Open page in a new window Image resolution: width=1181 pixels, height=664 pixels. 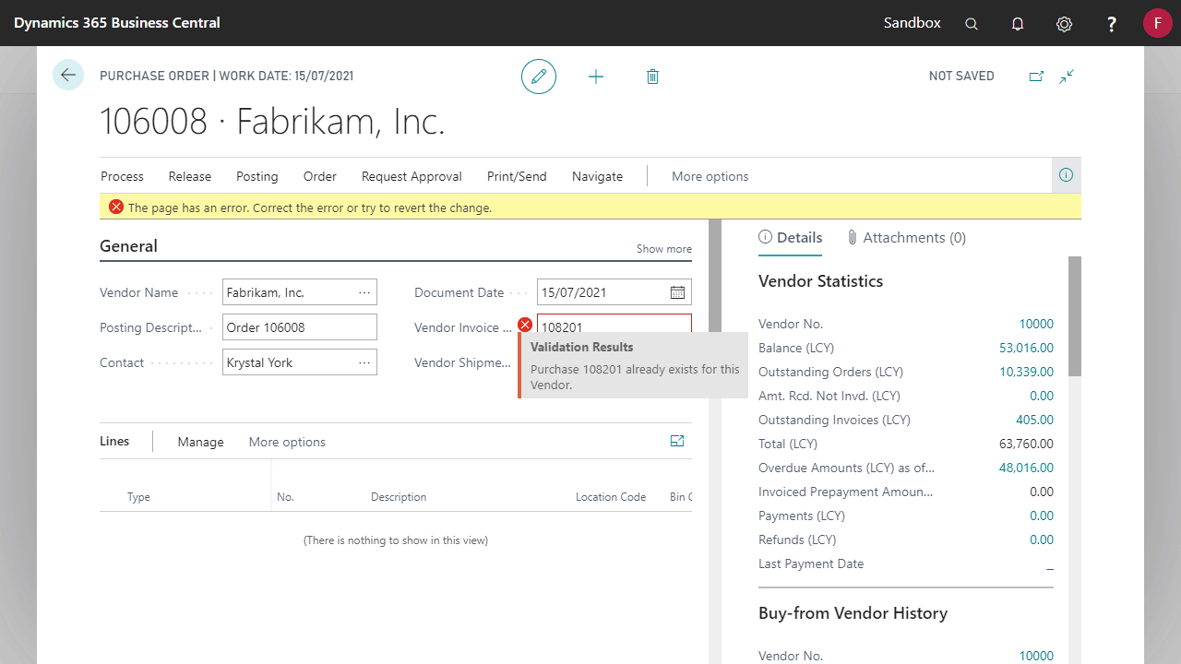[1036, 77]
